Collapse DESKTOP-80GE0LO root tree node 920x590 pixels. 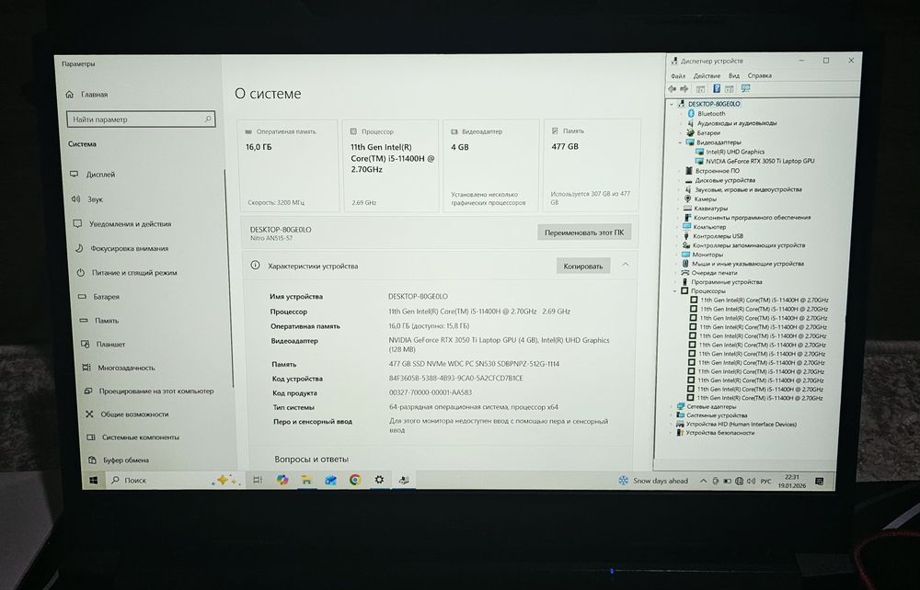pos(672,104)
